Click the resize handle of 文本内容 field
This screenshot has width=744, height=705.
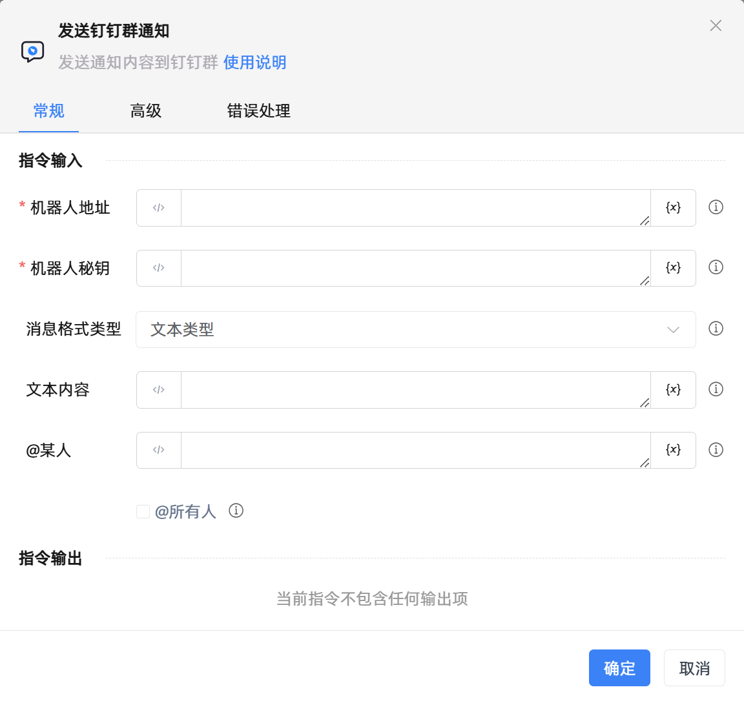click(645, 403)
